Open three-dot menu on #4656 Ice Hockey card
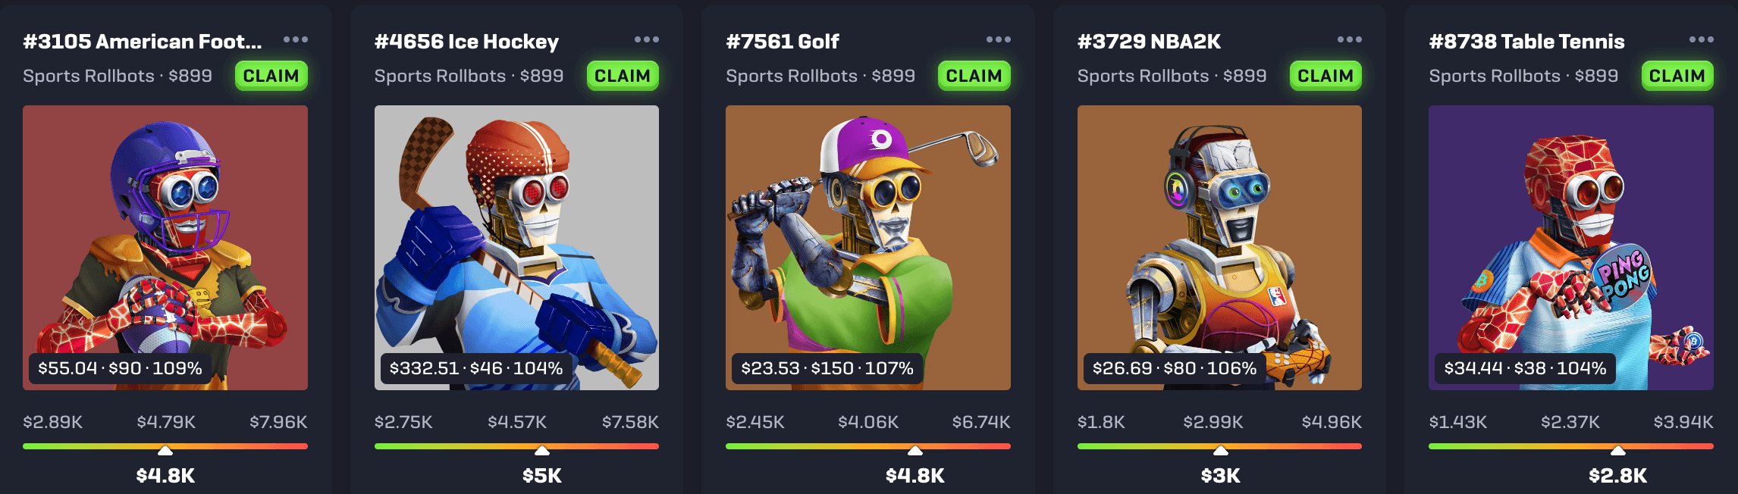 (x=647, y=39)
